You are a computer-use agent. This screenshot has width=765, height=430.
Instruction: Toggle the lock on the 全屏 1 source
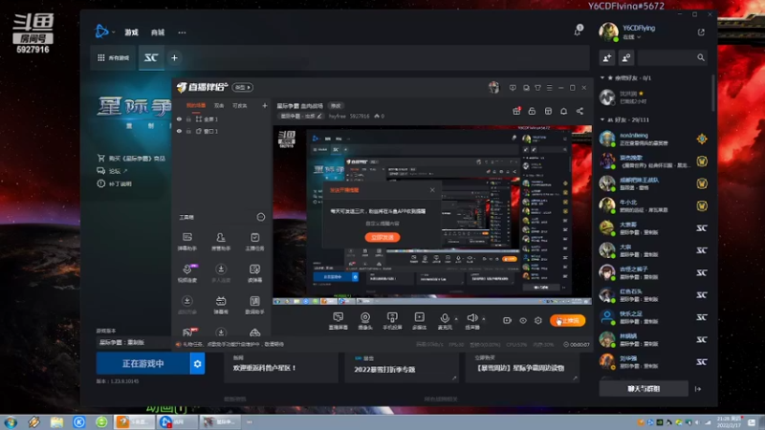[188, 118]
